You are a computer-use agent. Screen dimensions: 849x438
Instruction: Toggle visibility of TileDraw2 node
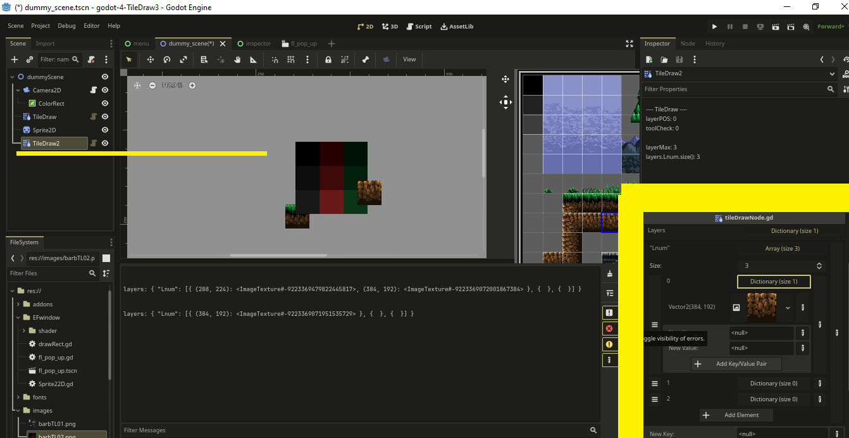tap(105, 143)
